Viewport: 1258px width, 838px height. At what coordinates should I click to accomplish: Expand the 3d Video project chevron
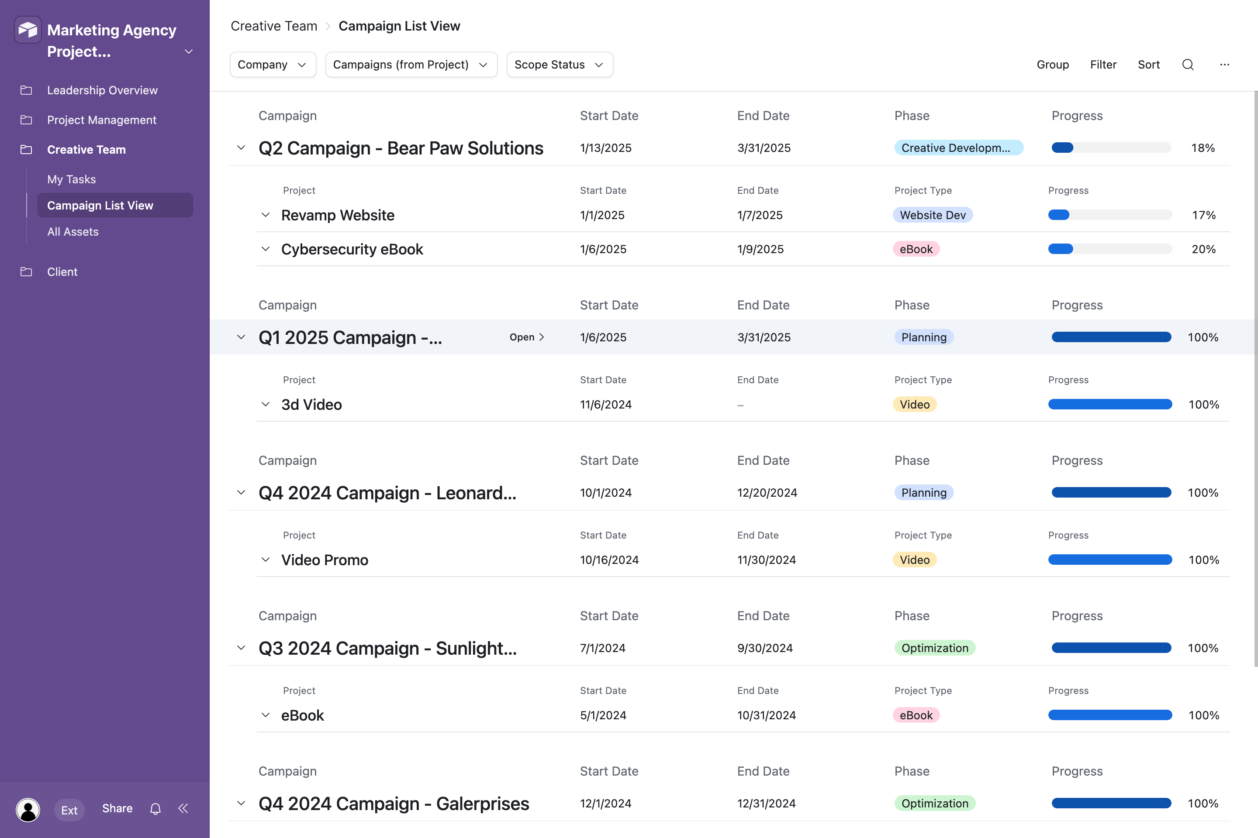(x=266, y=404)
